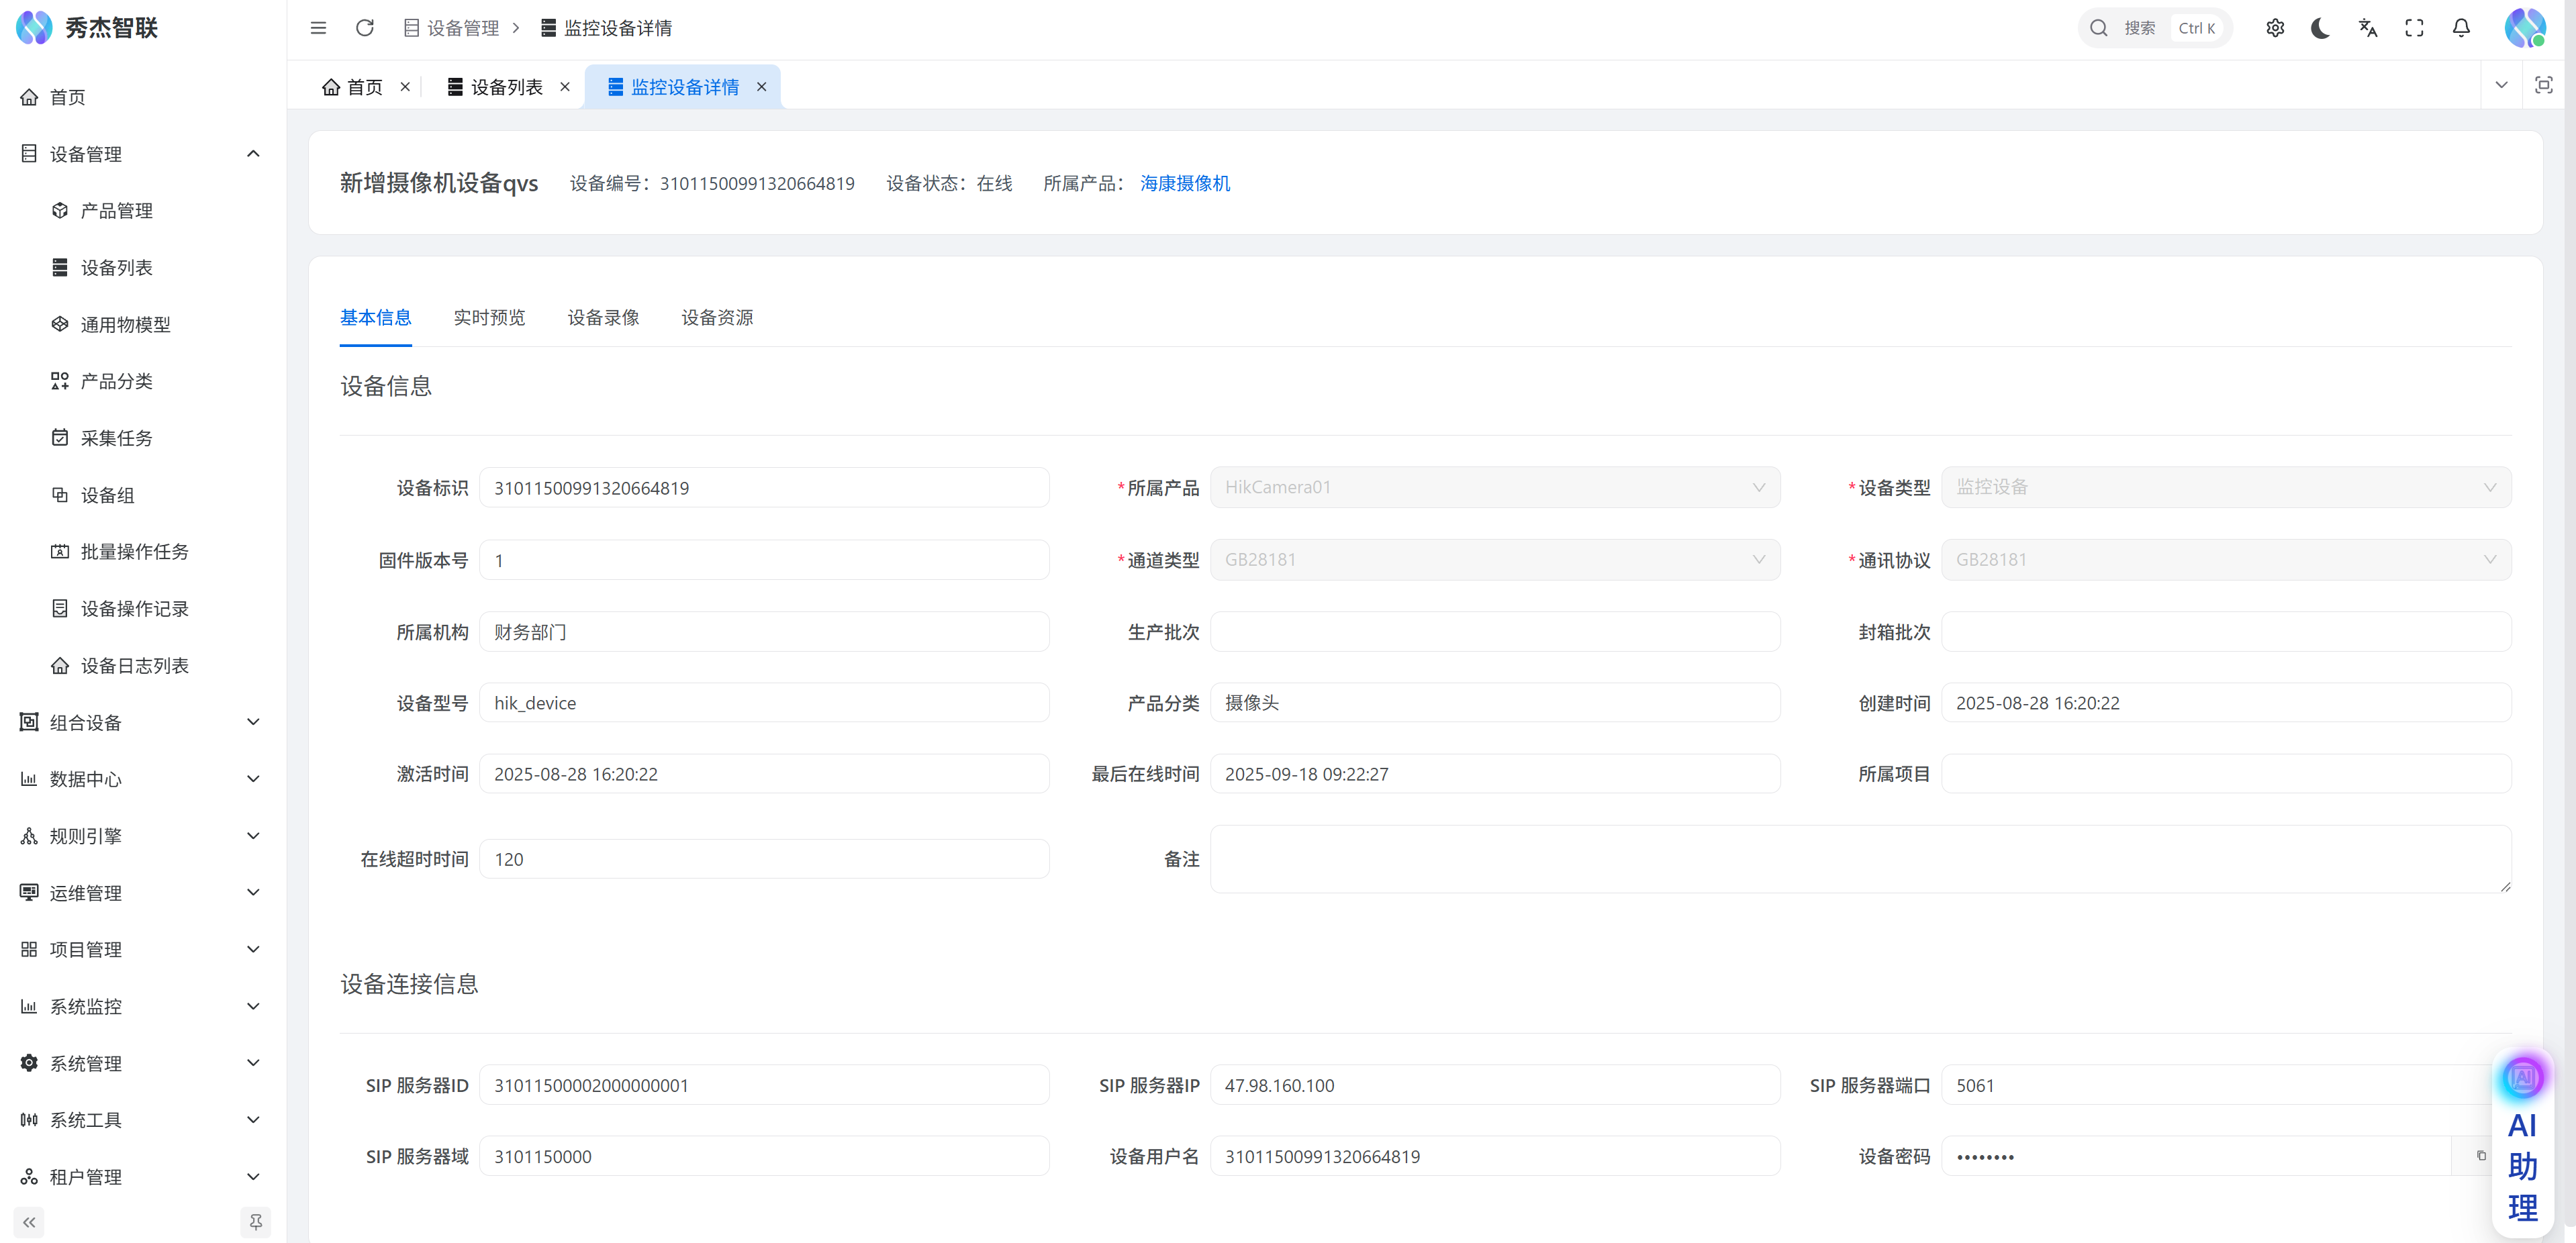This screenshot has height=1243, width=2576.
Task: Open the notification bell
Action: point(2461,28)
